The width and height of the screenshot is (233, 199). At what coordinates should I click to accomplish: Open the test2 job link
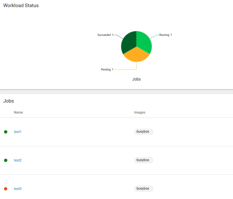[x=17, y=160]
